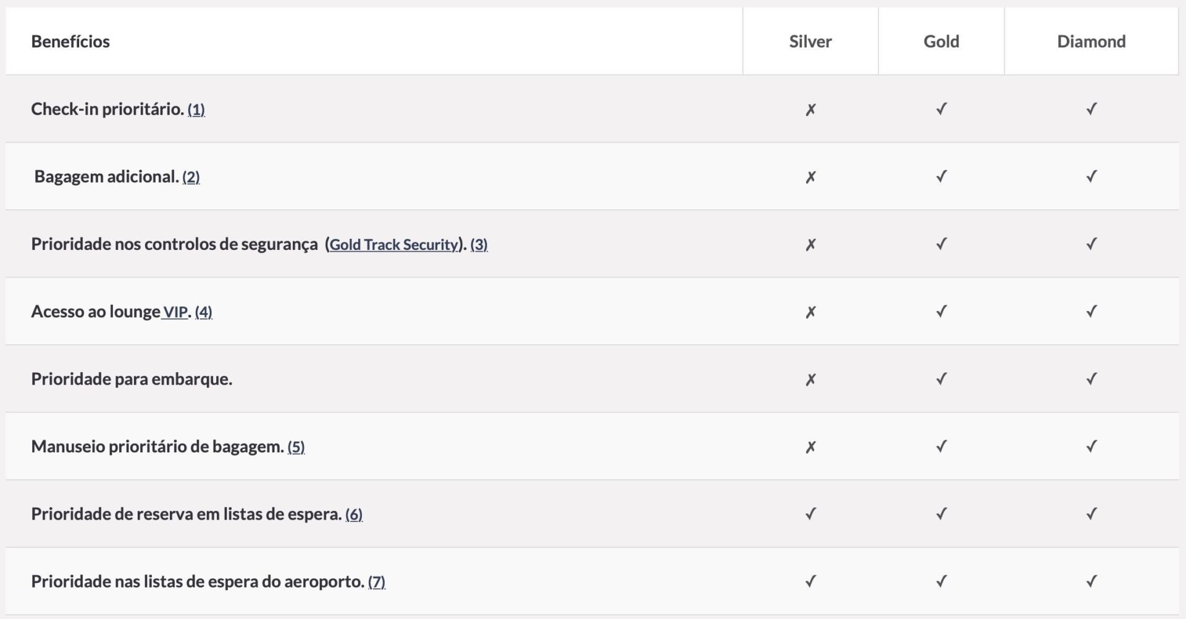Open footnote (1) link next to Check-in prioritário
Image resolution: width=1186 pixels, height=619 pixels.
coord(196,110)
